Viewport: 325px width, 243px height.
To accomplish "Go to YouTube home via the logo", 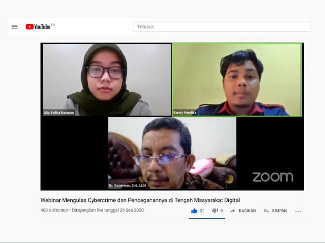I will [40, 26].
